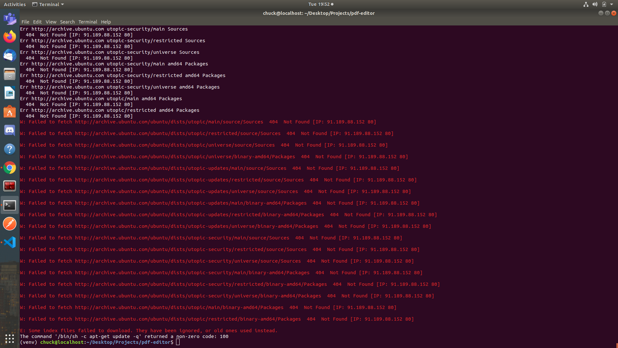Click the warning for utopic/universe/binary-amd64/Packages

214,157
